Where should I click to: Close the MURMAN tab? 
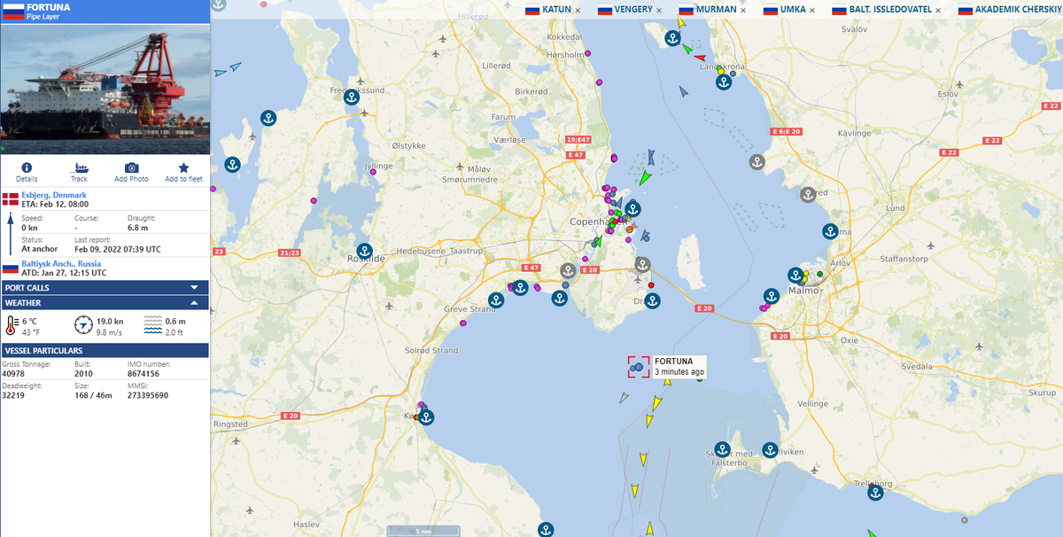pyautogui.click(x=742, y=11)
